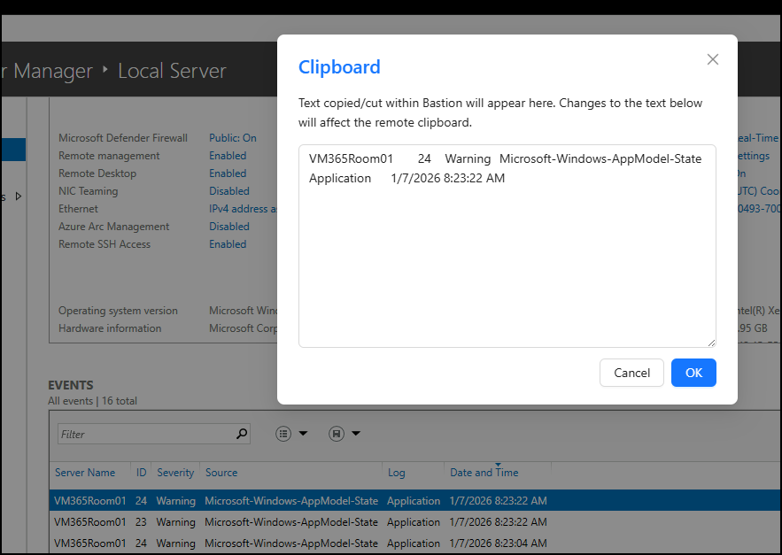Screen dimensions: 782x555
Task: Expand dropdown arrow beside list options icon
Action: click(x=303, y=434)
